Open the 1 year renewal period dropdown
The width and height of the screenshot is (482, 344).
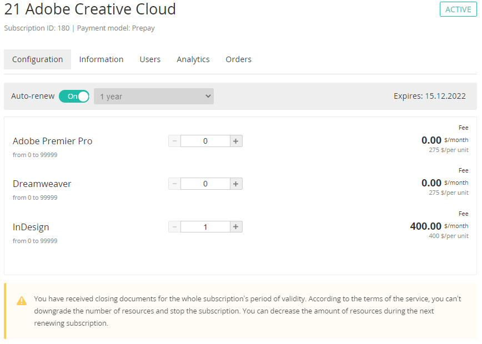pos(154,97)
